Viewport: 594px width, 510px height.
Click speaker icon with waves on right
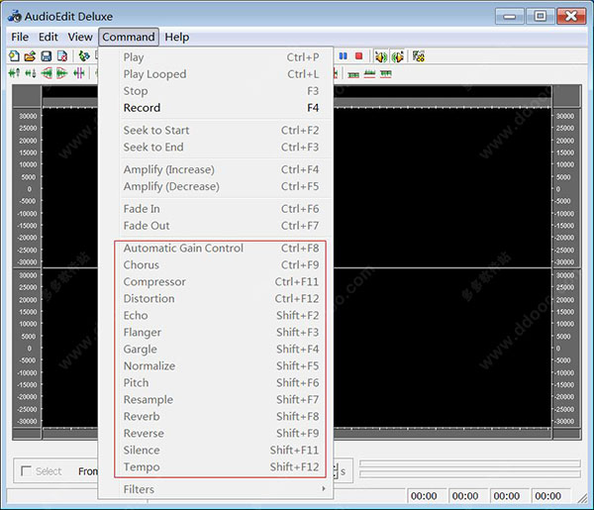coord(381,56)
